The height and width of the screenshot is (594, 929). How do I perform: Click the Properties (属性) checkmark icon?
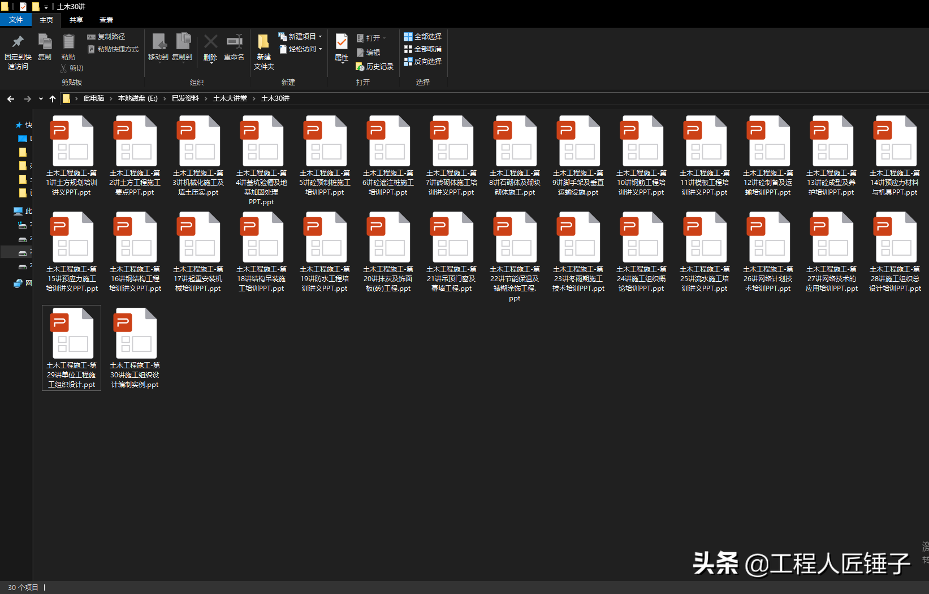[x=342, y=42]
